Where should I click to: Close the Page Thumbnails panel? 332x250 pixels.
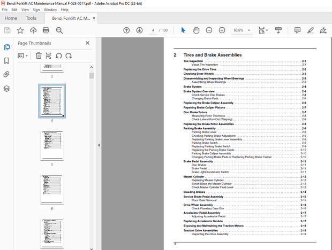click(x=88, y=43)
